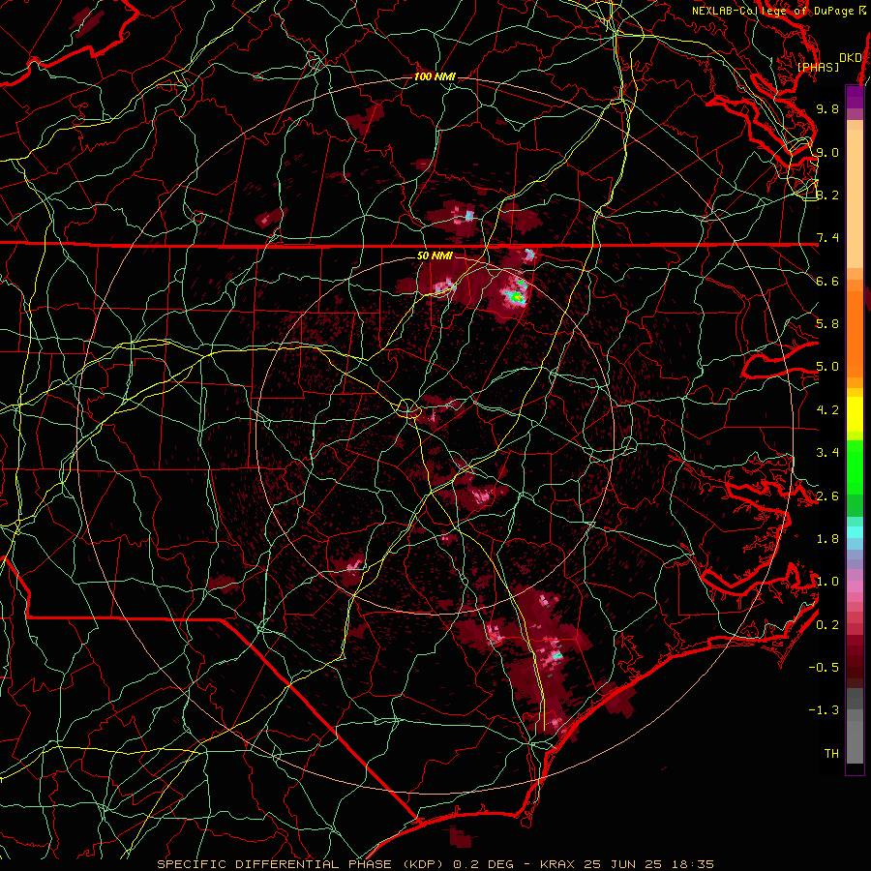This screenshot has height=871, width=871.
Task: Click the 2.6 scale value
Action: click(827, 496)
